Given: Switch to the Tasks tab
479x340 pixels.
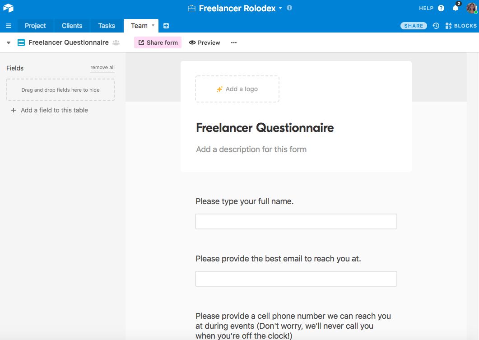Looking at the screenshot, I should pyautogui.click(x=107, y=26).
